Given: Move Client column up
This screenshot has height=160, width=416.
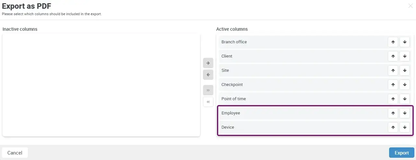Looking at the screenshot, I should (393, 56).
